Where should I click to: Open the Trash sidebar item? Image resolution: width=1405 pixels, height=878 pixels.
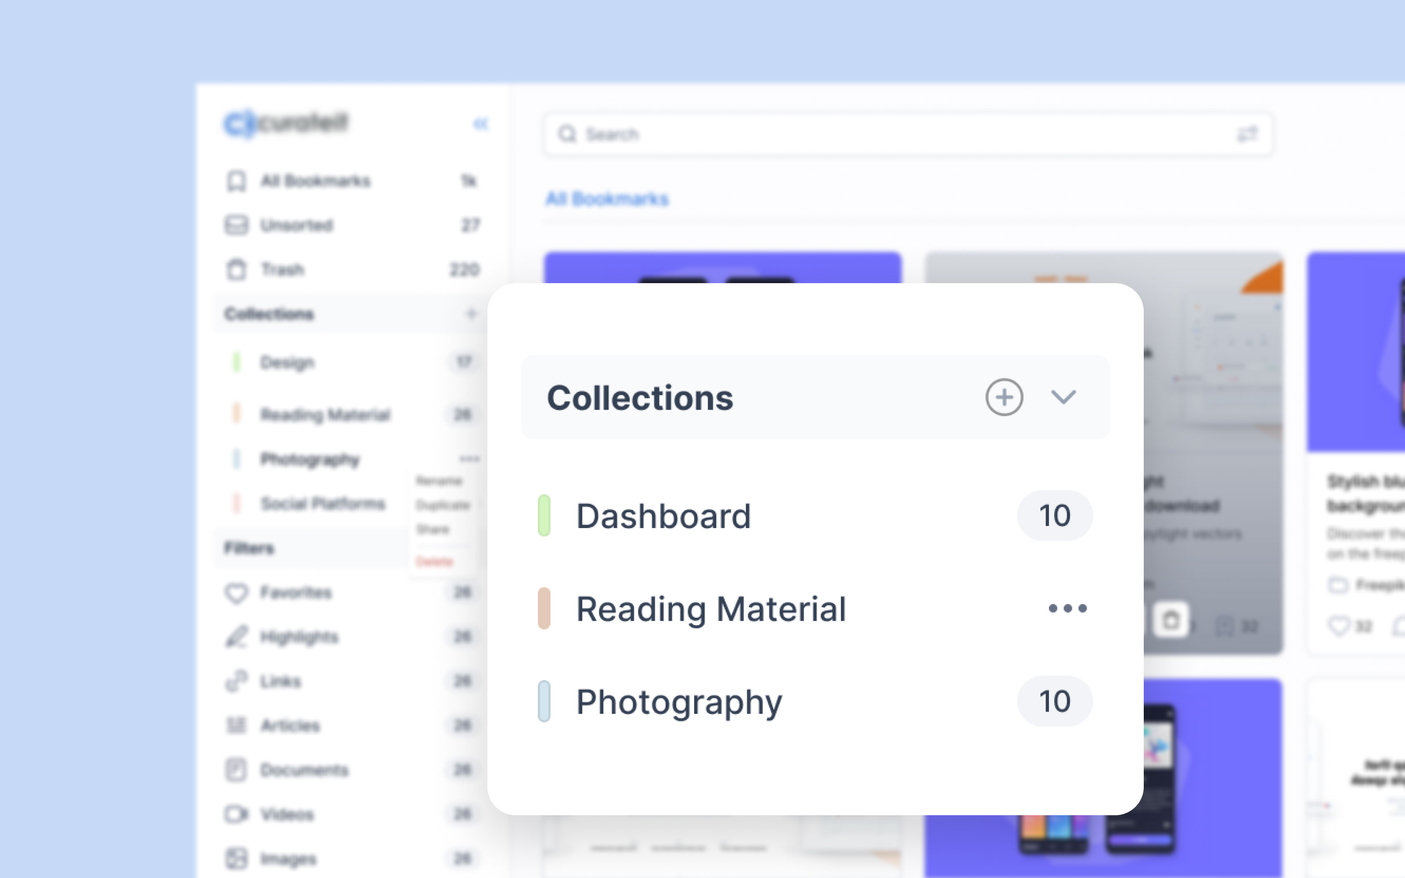282,270
